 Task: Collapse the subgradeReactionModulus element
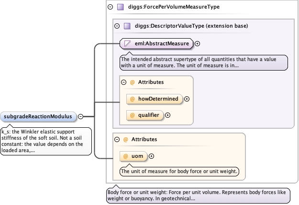coord(81,116)
